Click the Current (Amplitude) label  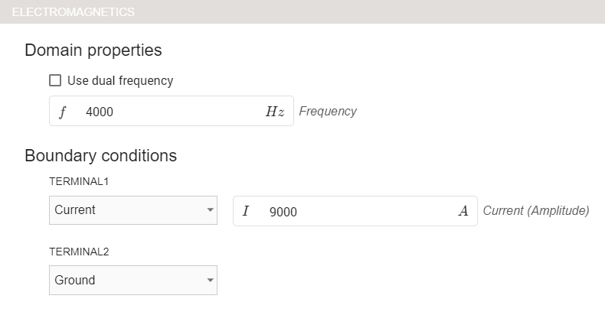click(535, 211)
